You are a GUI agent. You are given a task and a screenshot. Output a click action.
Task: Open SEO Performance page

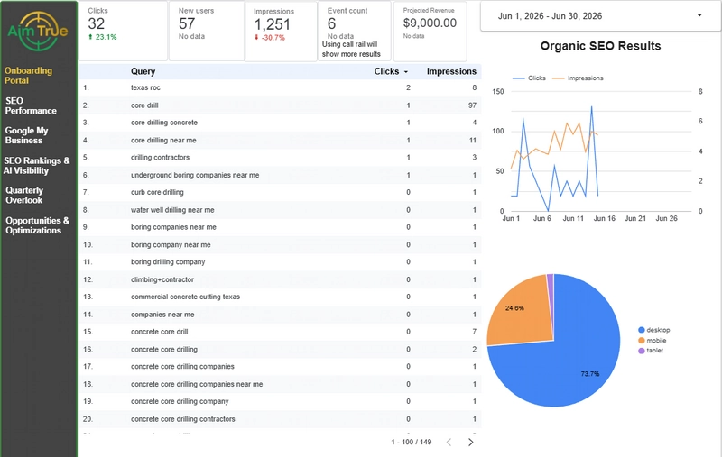[x=31, y=105]
